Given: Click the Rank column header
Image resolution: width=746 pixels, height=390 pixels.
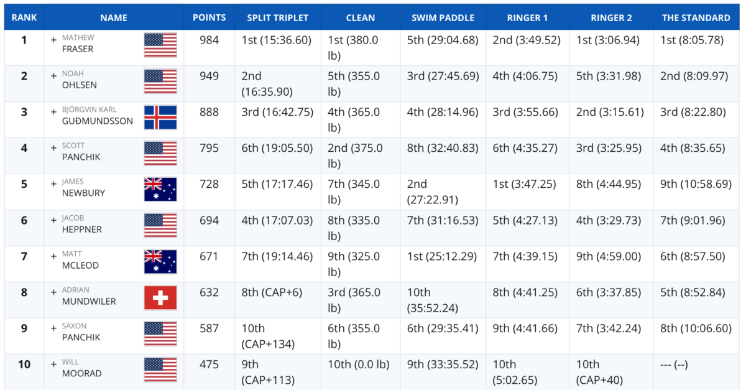Looking at the screenshot, I should tap(24, 17).
